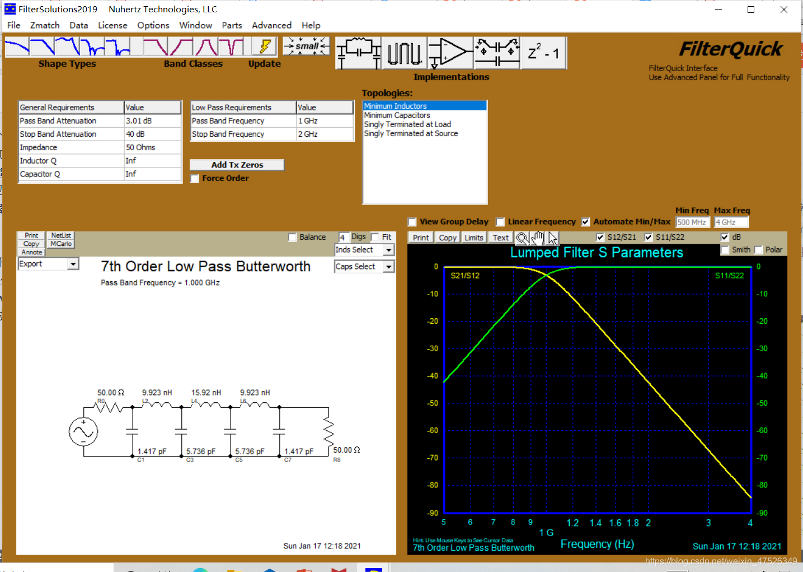Choose the active op-amp filter implementation

tap(450, 52)
